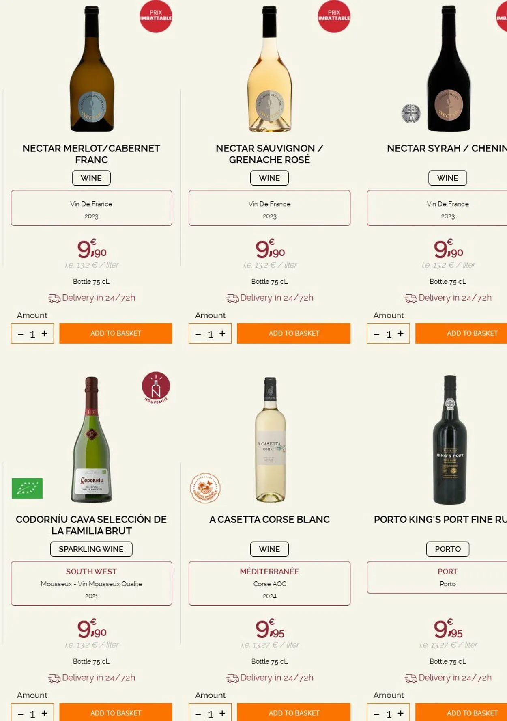This screenshot has width=507, height=721.
Task: Click Prix Imbattable badge on Nectar Merlot
Action: coord(156,16)
